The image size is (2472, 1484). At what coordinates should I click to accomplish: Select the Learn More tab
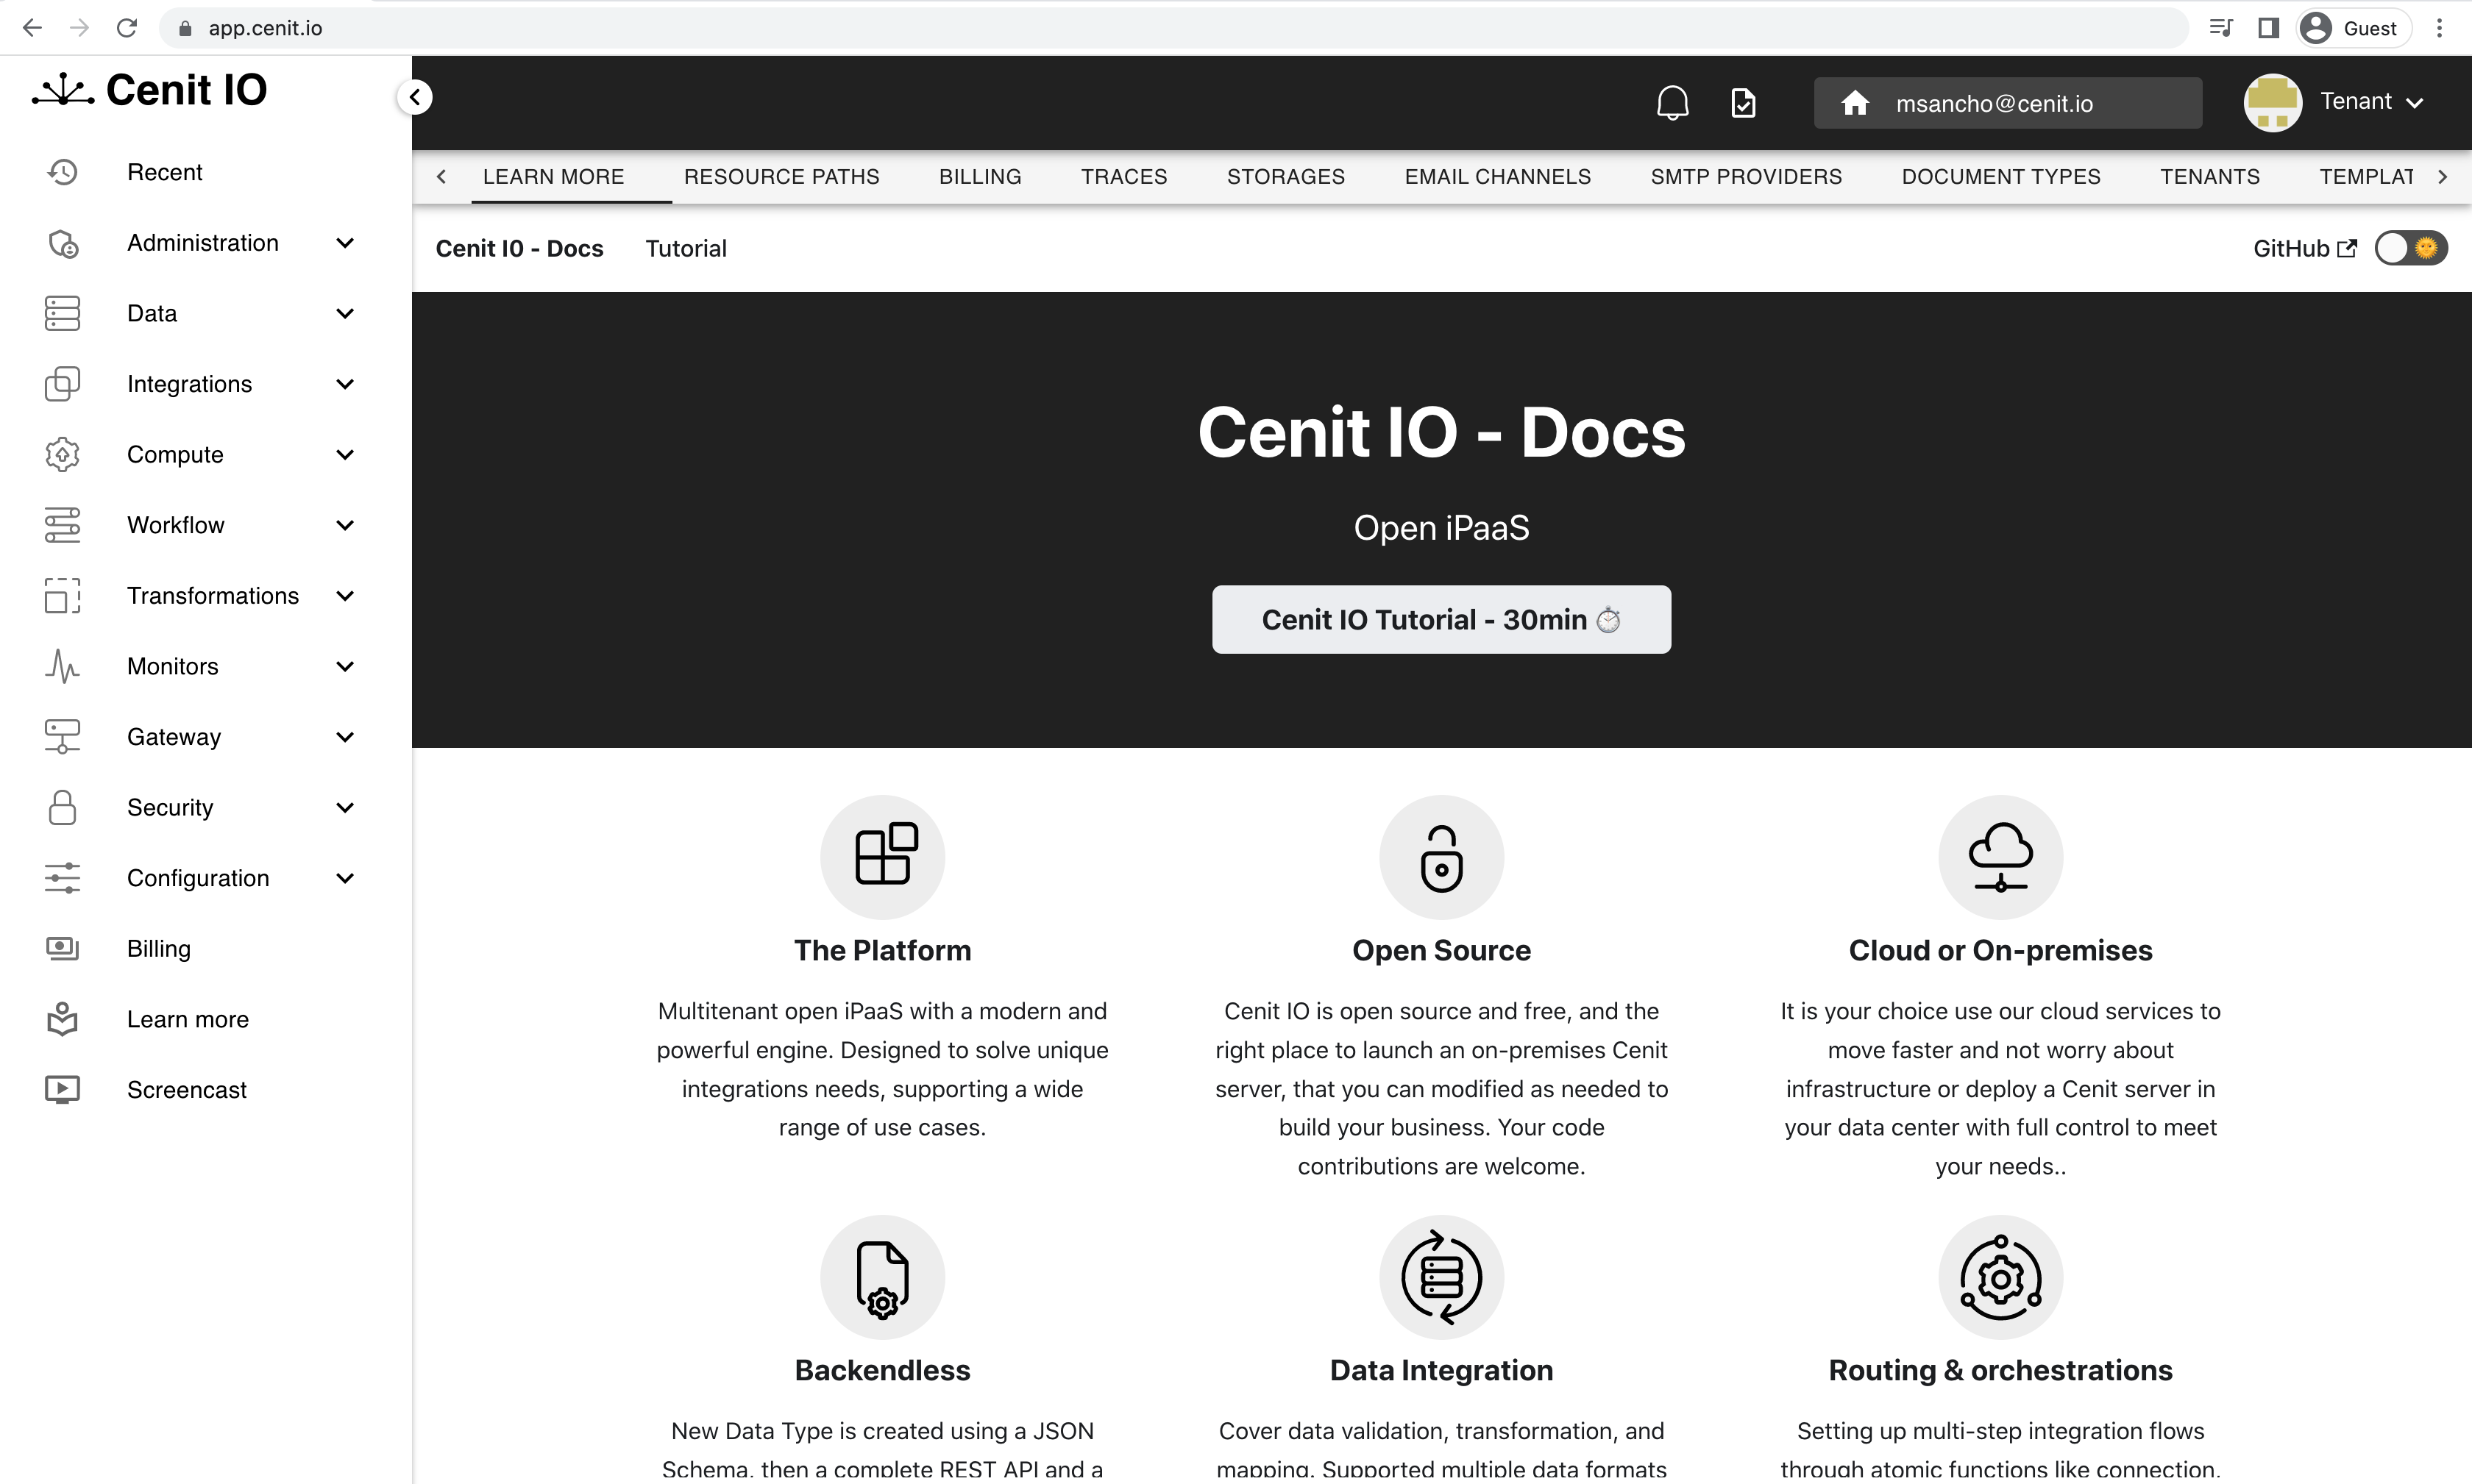click(x=553, y=177)
